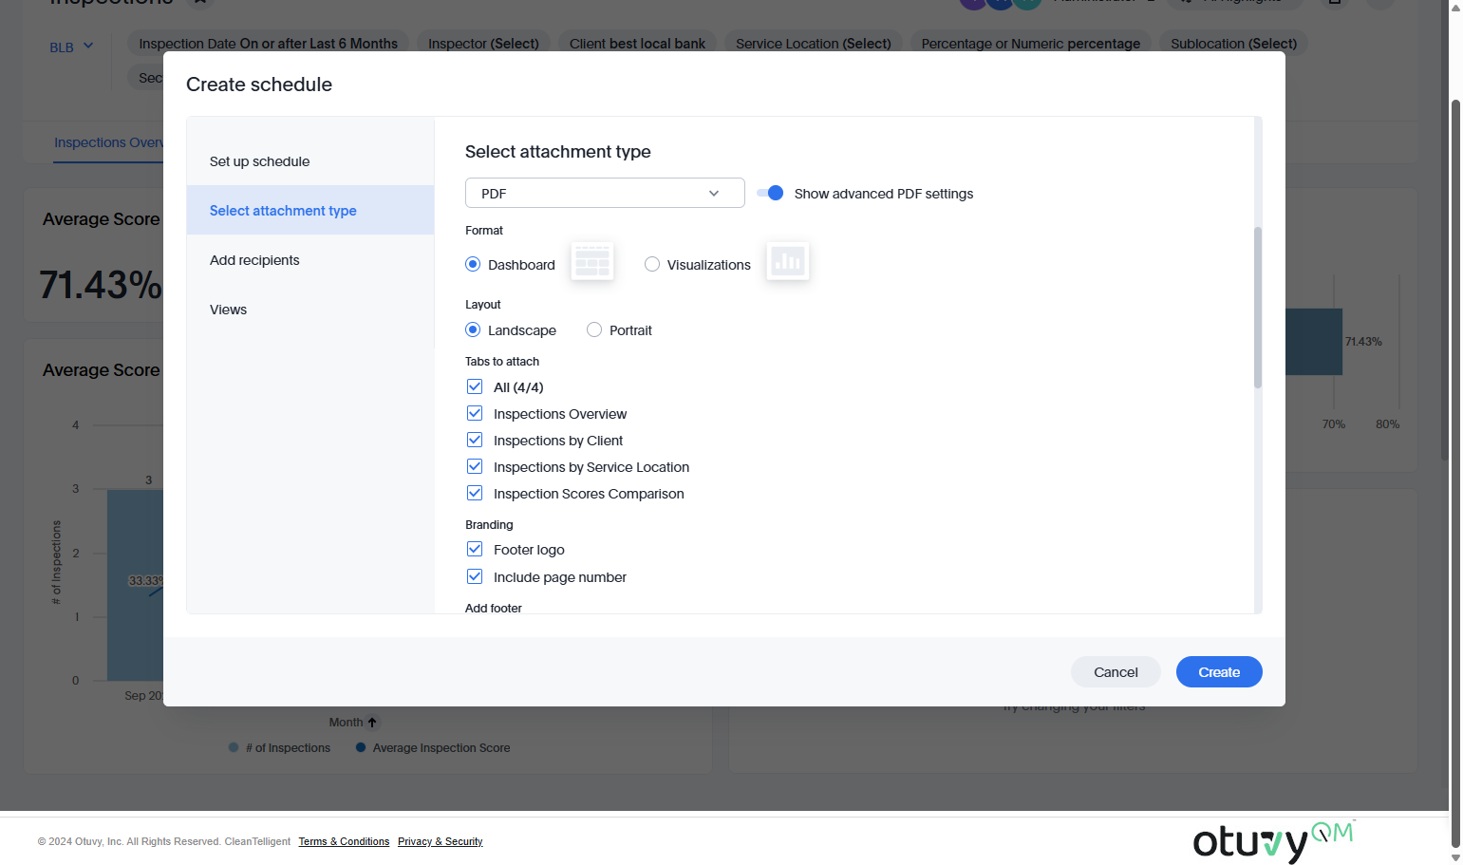The image size is (1463, 865).
Task: Go to Select attachment type step
Action: click(x=310, y=210)
